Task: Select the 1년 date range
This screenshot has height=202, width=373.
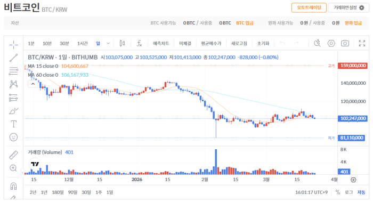Action: [x=44, y=192]
